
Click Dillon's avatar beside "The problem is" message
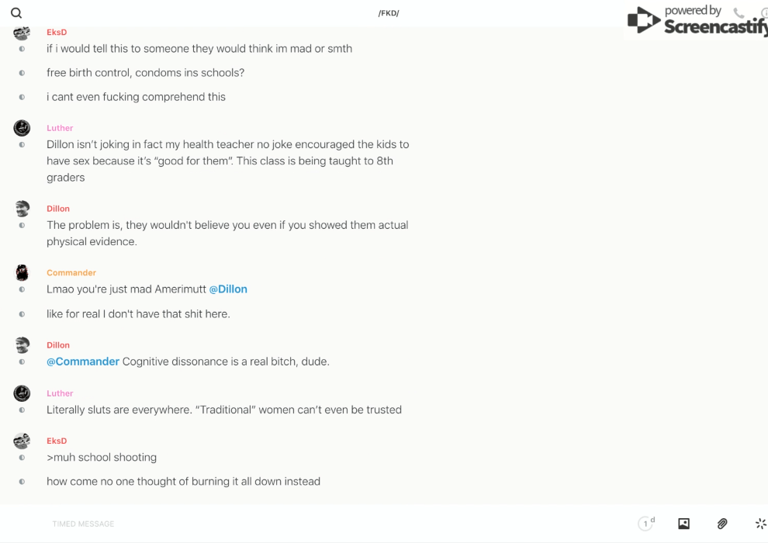tap(22, 208)
